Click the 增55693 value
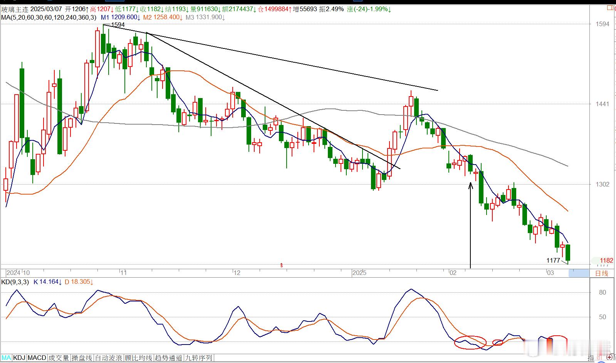The image size is (616, 363). (x=305, y=9)
